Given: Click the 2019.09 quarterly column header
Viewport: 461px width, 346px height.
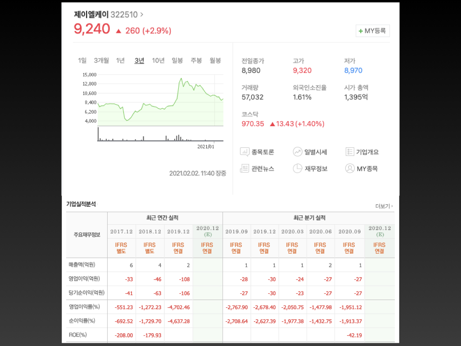Looking at the screenshot, I should [x=237, y=232].
